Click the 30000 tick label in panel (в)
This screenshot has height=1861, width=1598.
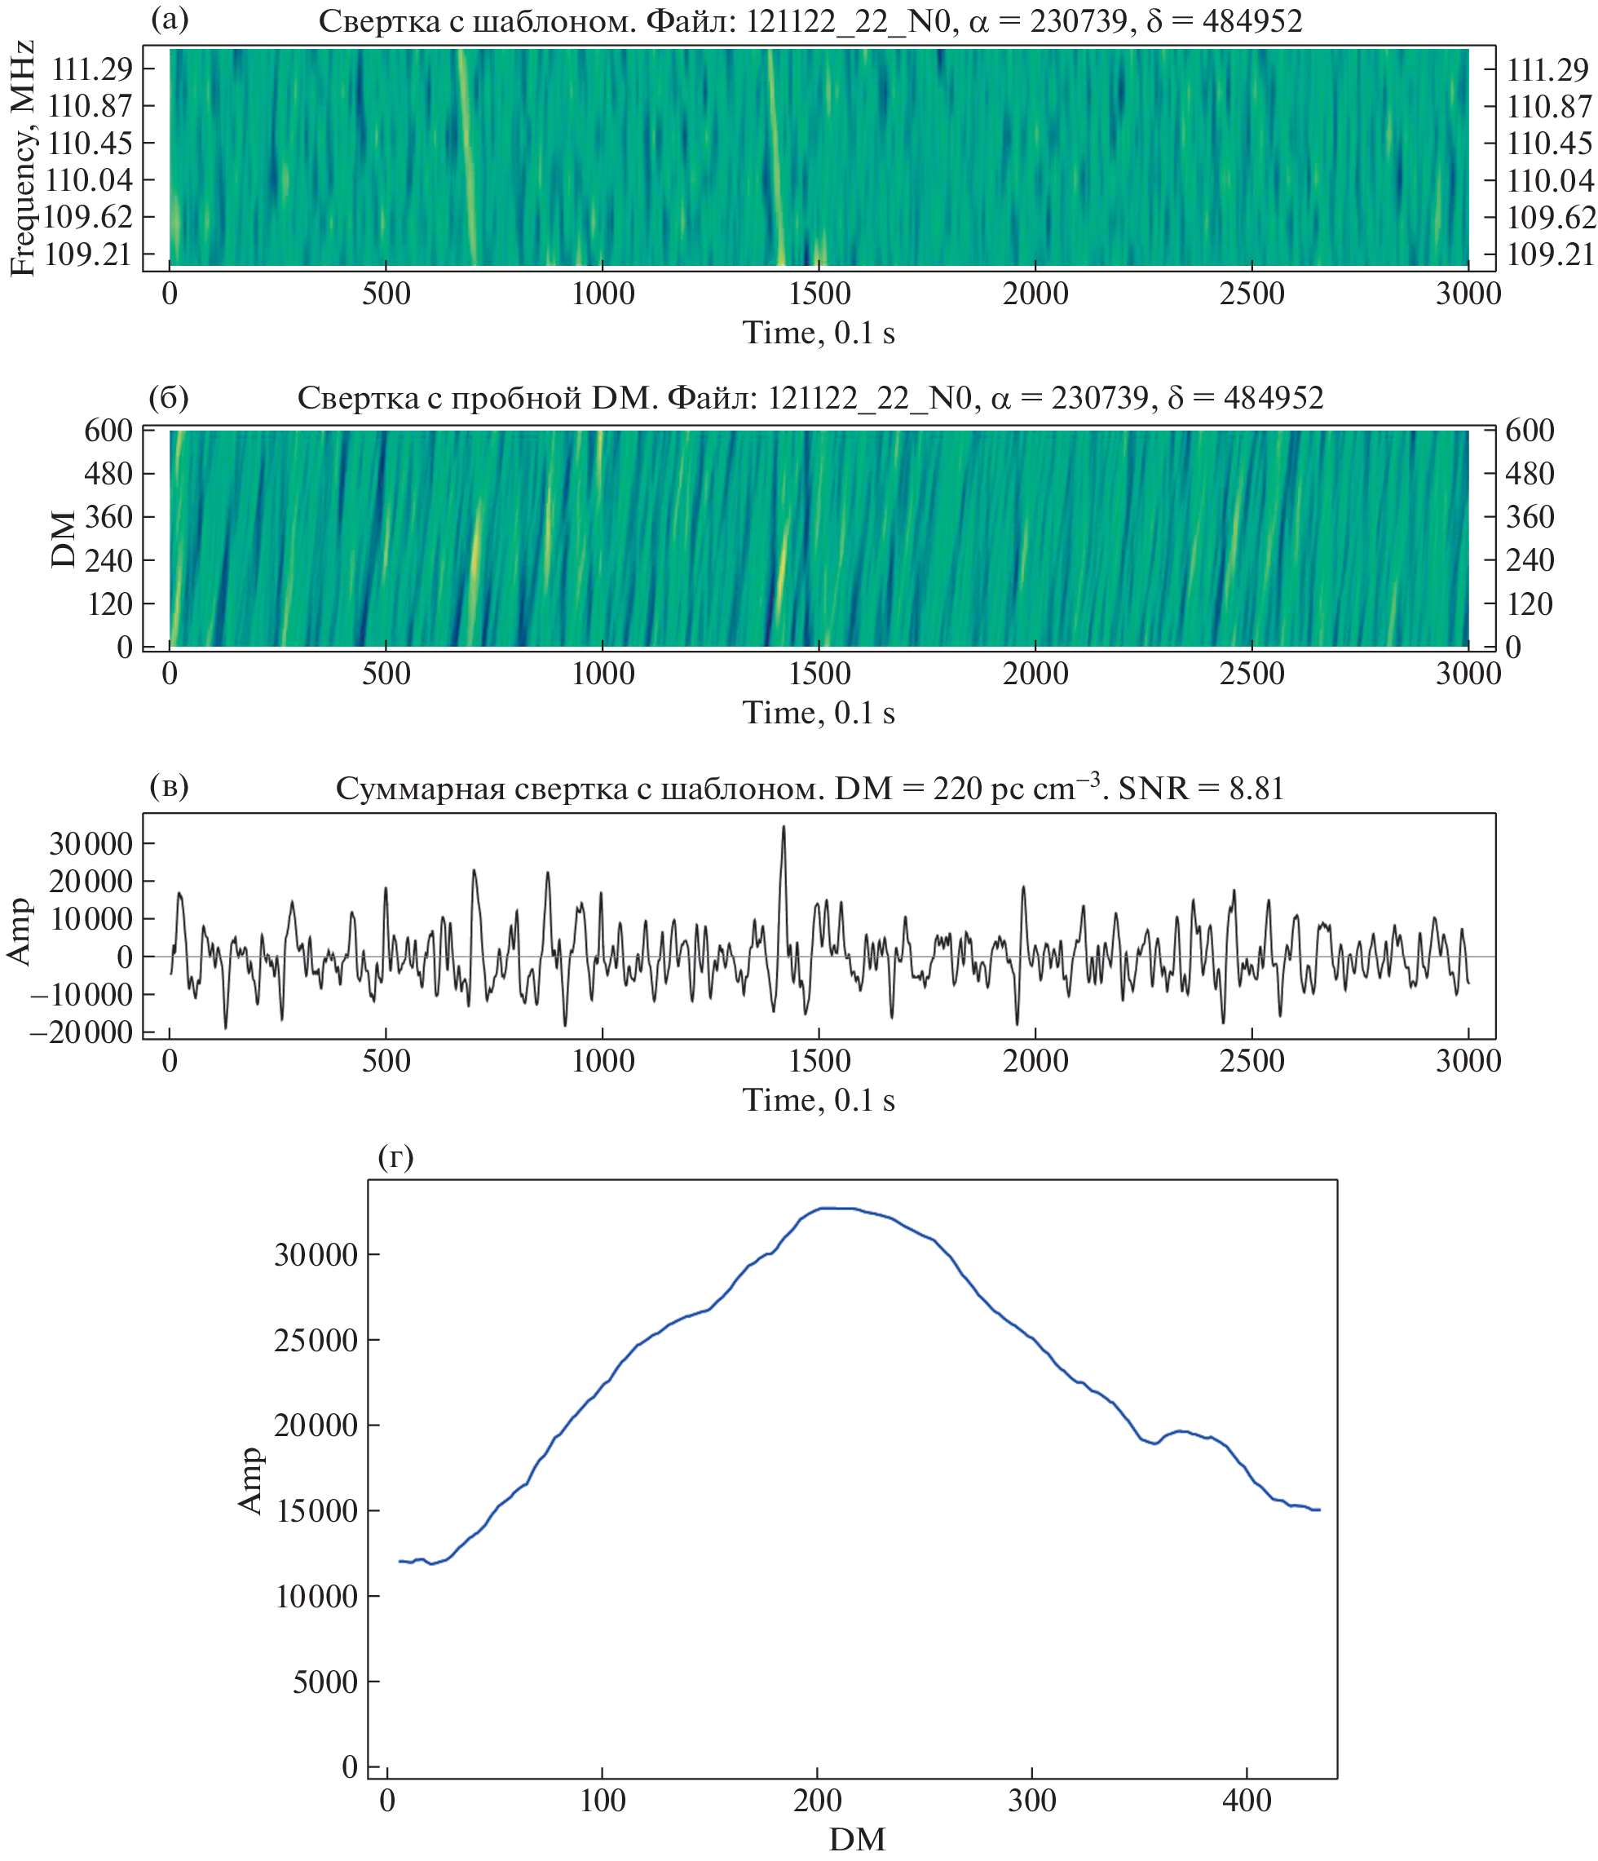pos(92,844)
